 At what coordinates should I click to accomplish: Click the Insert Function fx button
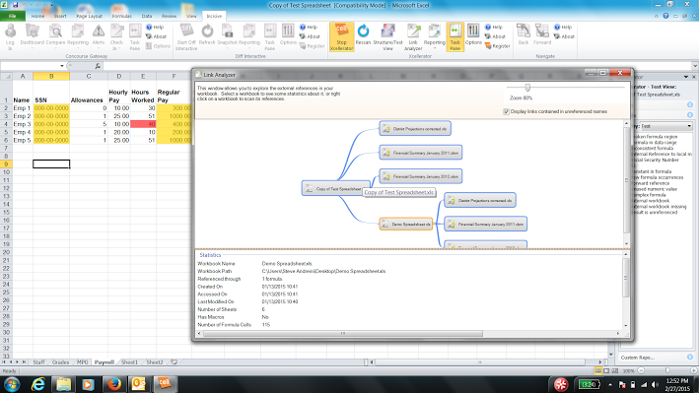[x=98, y=66]
